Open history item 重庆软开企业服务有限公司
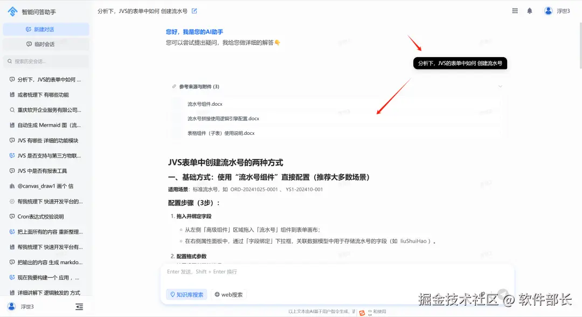Screen dimensions: 582x317 [x=50, y=110]
